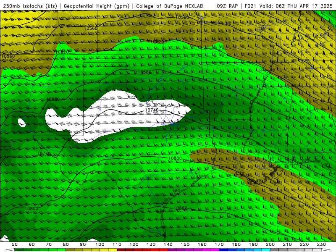336x252 pixels.
Task: Click 'College of DuPage NEXLAB' in header
Action: (x=170, y=6)
